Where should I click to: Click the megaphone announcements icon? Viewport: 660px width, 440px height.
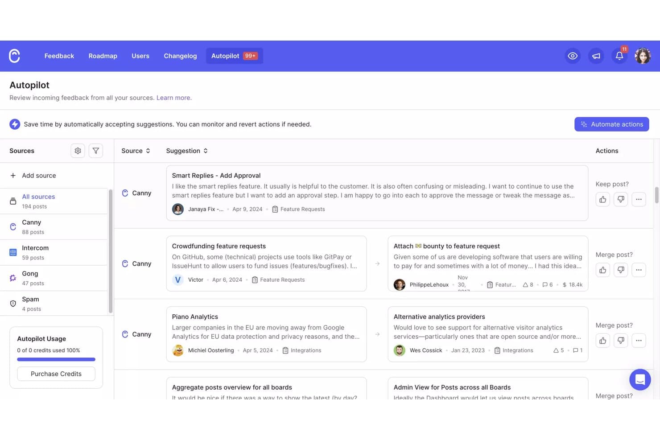click(x=596, y=56)
